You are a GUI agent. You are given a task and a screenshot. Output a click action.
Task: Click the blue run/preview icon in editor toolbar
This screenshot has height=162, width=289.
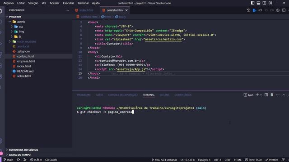[254, 10]
